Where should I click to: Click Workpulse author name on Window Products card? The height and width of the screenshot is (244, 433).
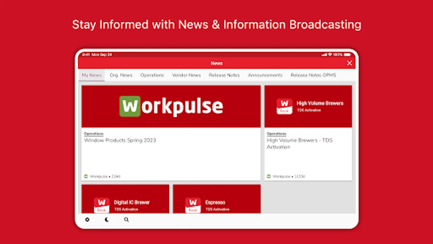(x=99, y=176)
